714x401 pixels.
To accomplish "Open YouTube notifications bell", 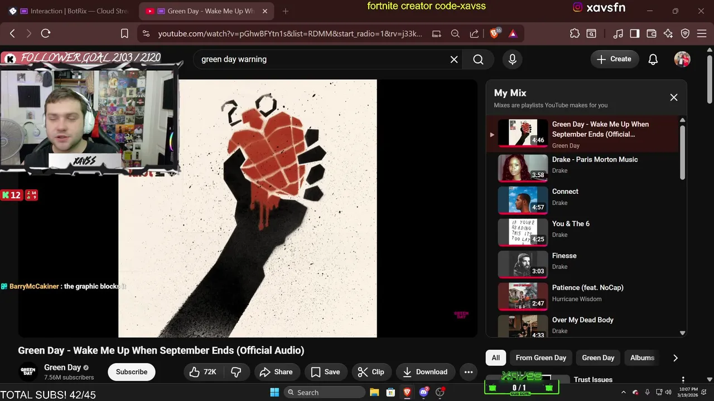I will 653,59.
